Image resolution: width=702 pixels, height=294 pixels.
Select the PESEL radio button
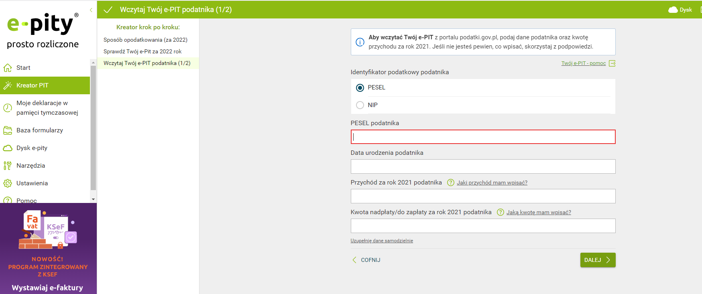coord(360,87)
